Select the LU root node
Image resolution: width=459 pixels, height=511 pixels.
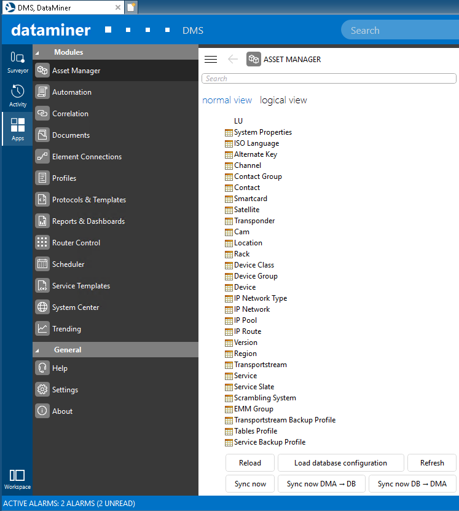(238, 121)
